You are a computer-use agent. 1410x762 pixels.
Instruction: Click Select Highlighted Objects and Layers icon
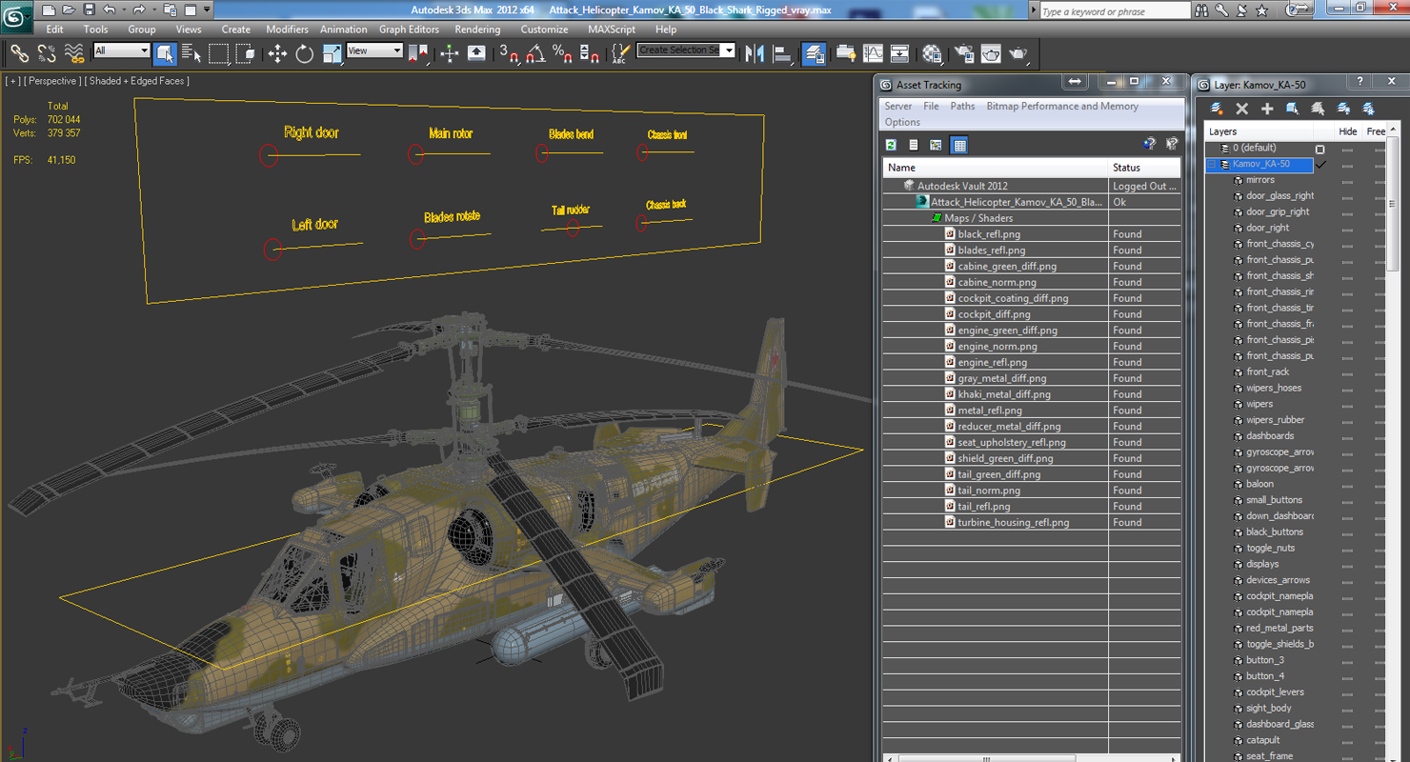point(1293,109)
